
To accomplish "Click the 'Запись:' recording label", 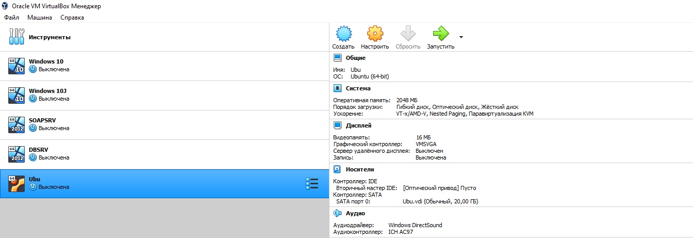I will click(343, 157).
